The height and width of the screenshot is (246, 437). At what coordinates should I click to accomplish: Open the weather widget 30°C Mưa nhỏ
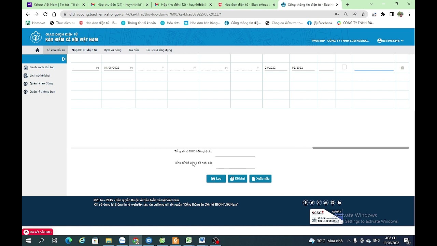(x=325, y=241)
